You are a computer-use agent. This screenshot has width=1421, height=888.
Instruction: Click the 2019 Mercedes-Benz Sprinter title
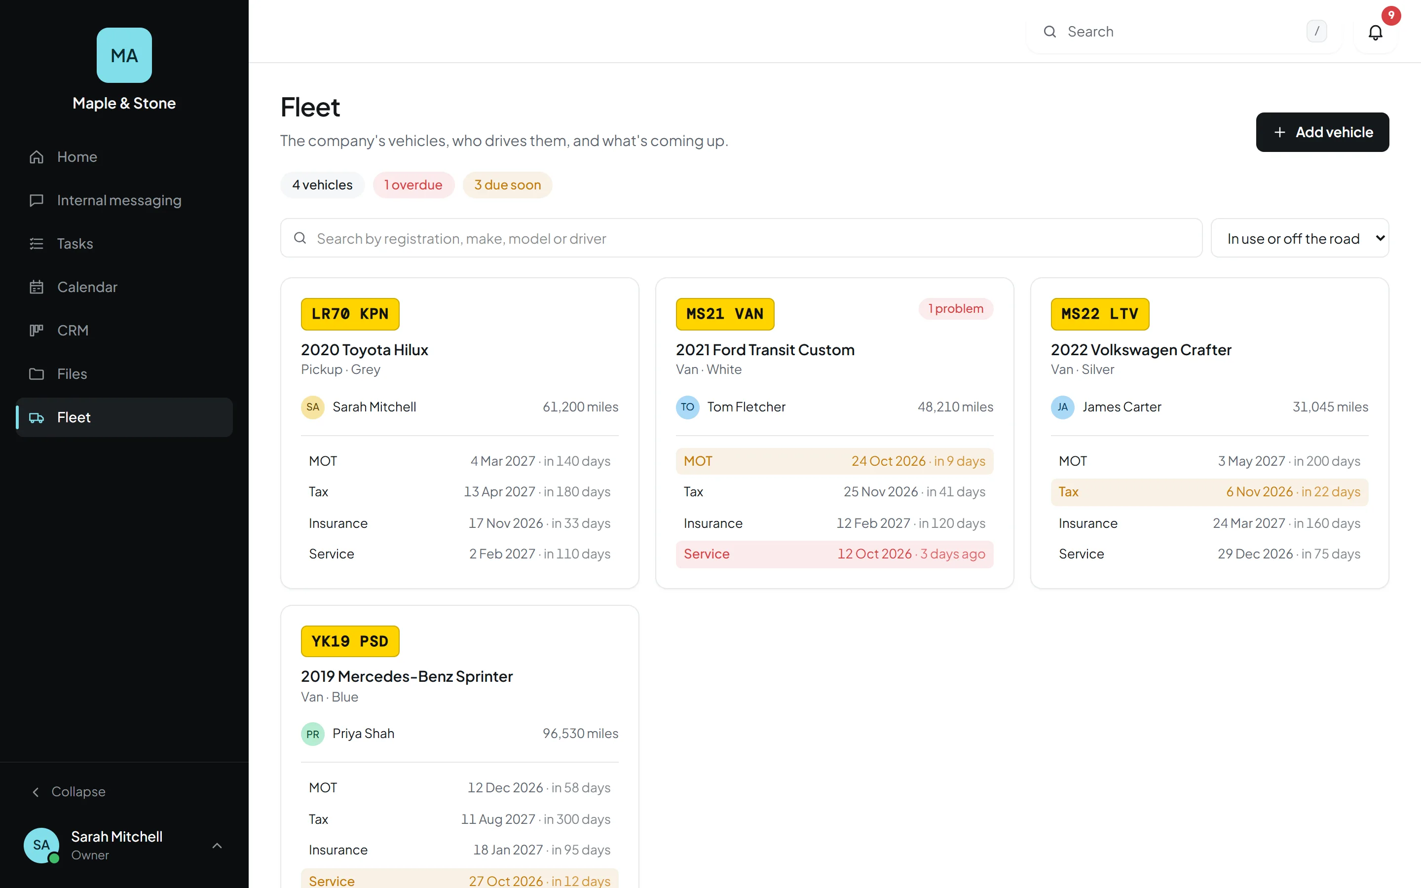click(x=407, y=676)
